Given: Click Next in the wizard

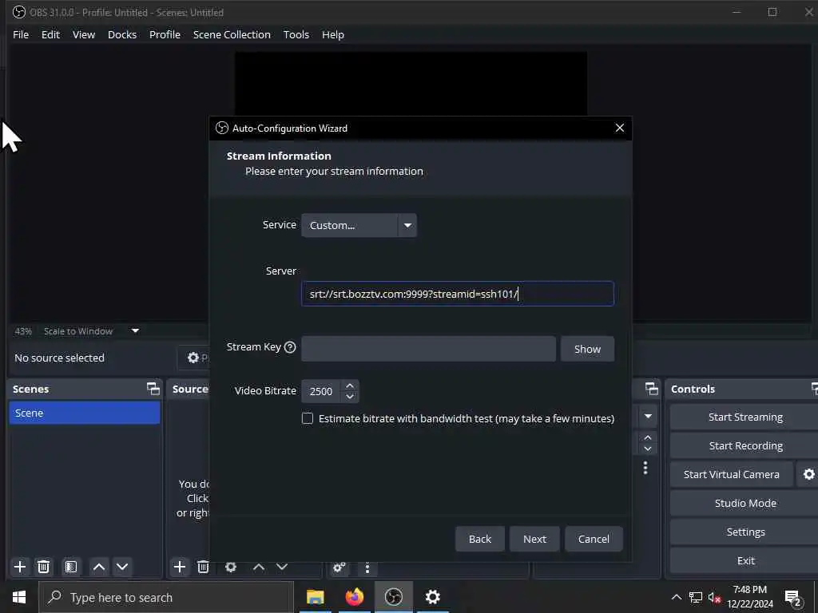Looking at the screenshot, I should [534, 539].
